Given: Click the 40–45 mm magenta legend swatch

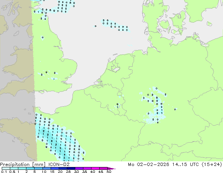Looking at the screenshot, I should pos(95,168).
